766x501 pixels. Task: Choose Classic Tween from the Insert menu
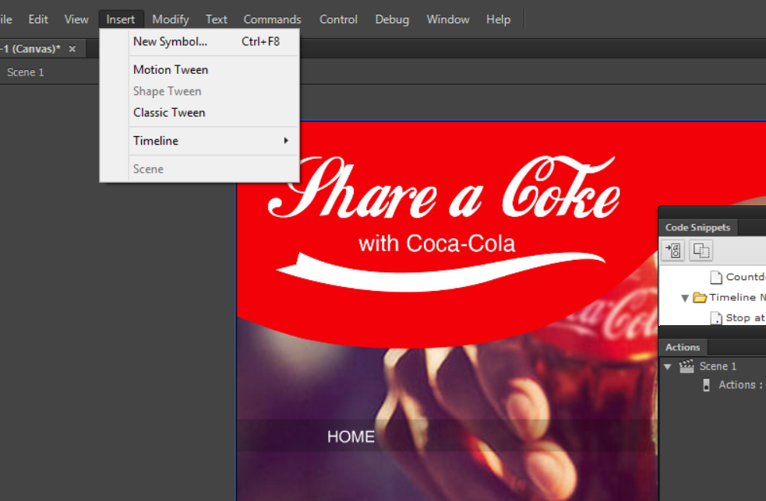[x=169, y=112]
